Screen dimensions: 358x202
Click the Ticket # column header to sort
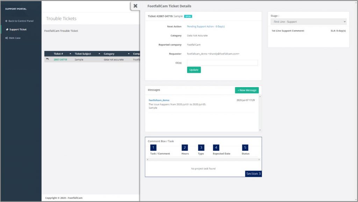point(58,53)
